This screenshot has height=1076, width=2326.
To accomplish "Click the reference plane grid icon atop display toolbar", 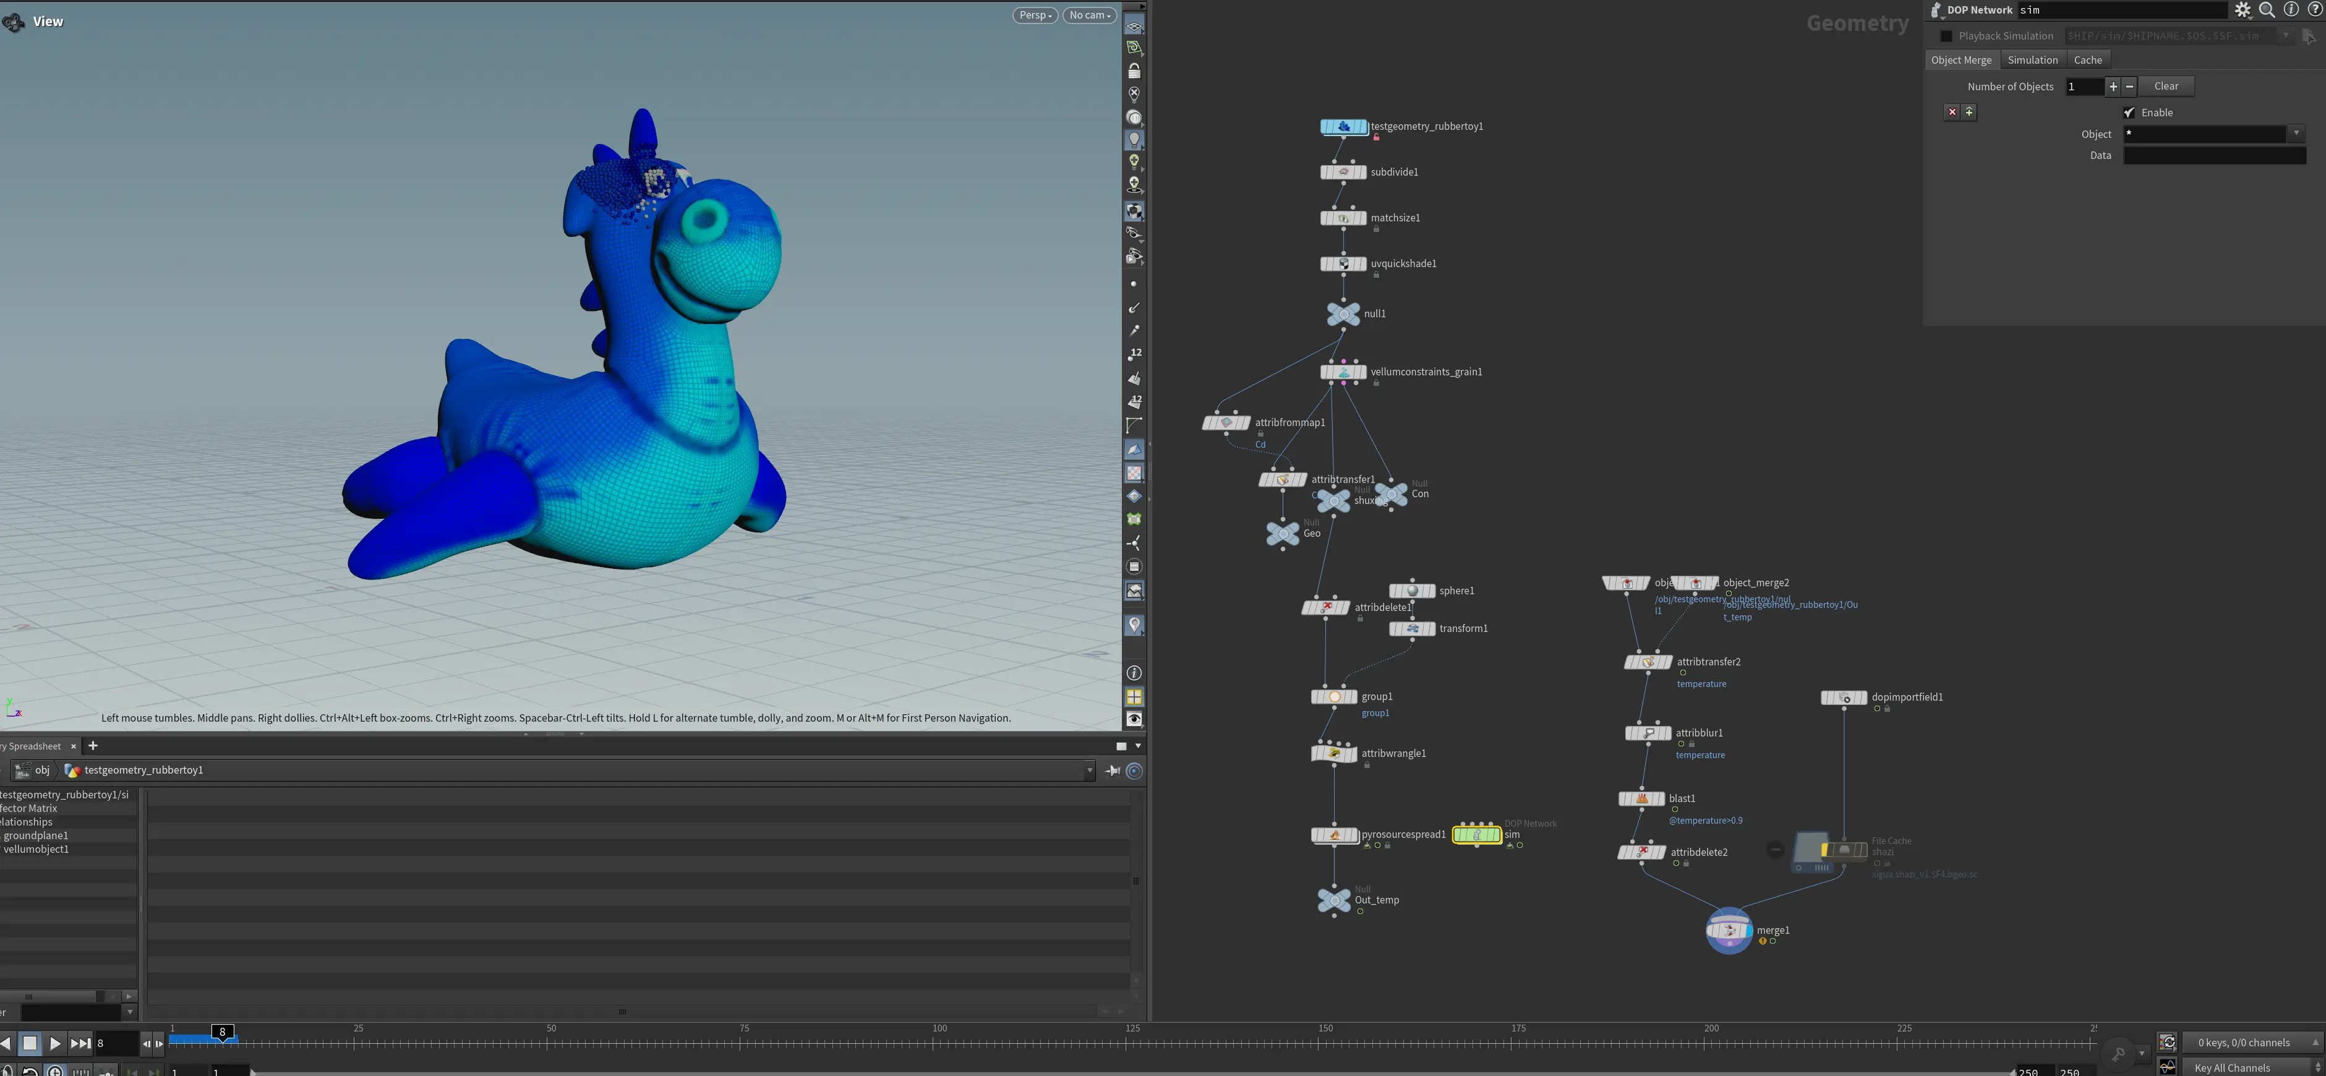I will pos(1134,26).
